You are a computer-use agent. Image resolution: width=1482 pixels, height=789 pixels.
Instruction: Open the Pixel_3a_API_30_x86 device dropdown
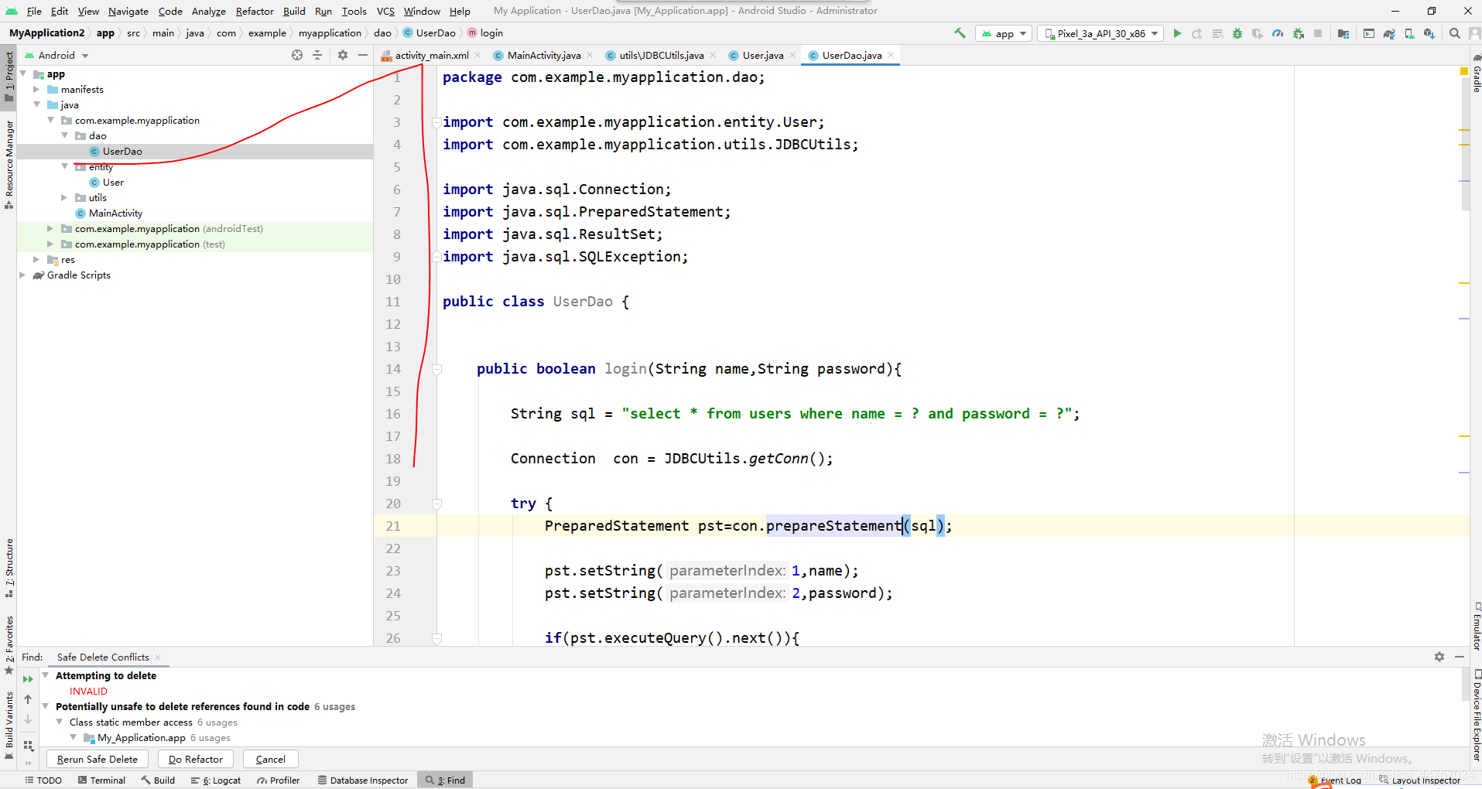point(1100,33)
